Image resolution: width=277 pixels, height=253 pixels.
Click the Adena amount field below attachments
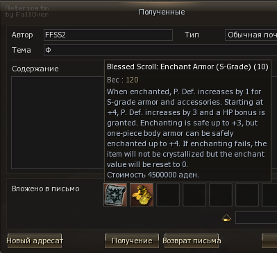[256, 218]
